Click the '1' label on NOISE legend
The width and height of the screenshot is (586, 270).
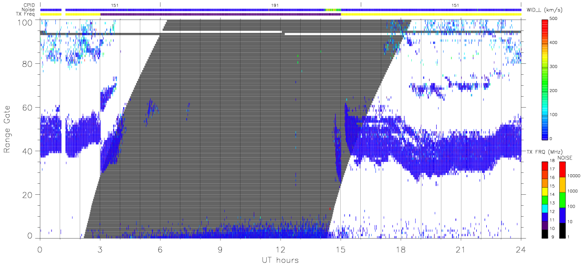coord(568,237)
